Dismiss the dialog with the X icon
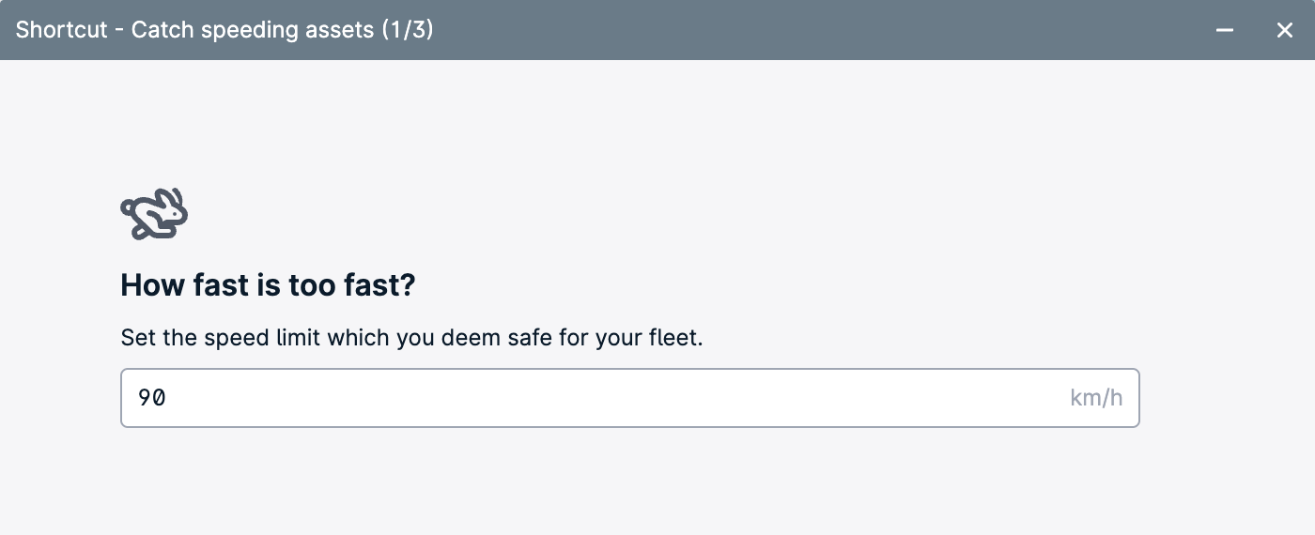 click(1285, 30)
